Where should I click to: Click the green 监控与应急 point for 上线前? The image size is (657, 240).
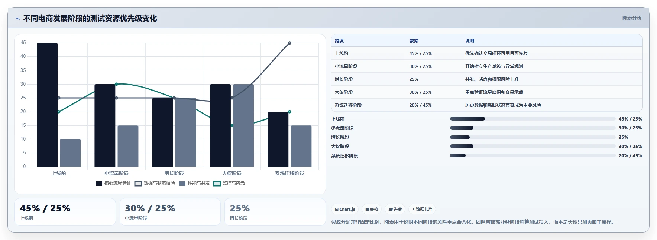pyautogui.click(x=59, y=112)
